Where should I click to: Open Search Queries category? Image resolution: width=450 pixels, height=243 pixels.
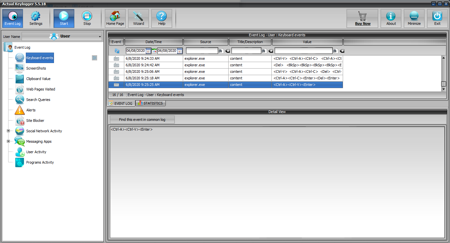point(38,100)
